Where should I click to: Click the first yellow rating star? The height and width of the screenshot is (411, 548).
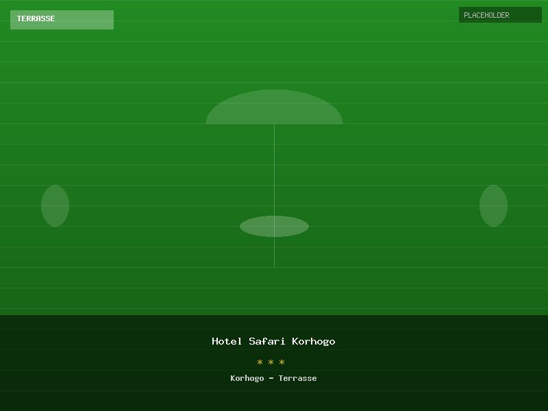[260, 362]
